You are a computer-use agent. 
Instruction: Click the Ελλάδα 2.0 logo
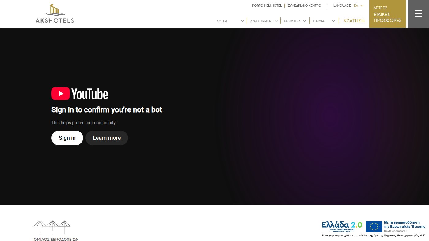(x=342, y=226)
